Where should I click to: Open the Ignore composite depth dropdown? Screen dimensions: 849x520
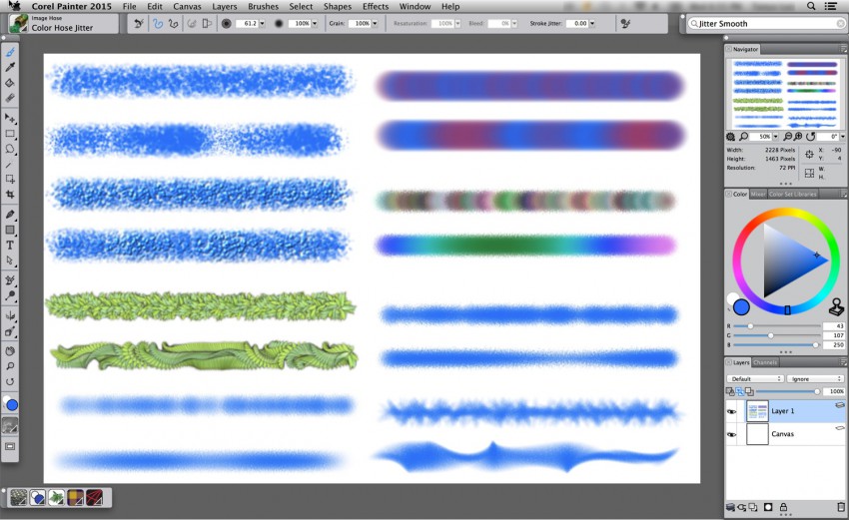tap(815, 379)
